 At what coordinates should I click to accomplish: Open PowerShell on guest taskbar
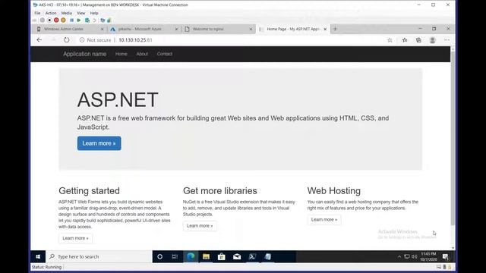252,256
